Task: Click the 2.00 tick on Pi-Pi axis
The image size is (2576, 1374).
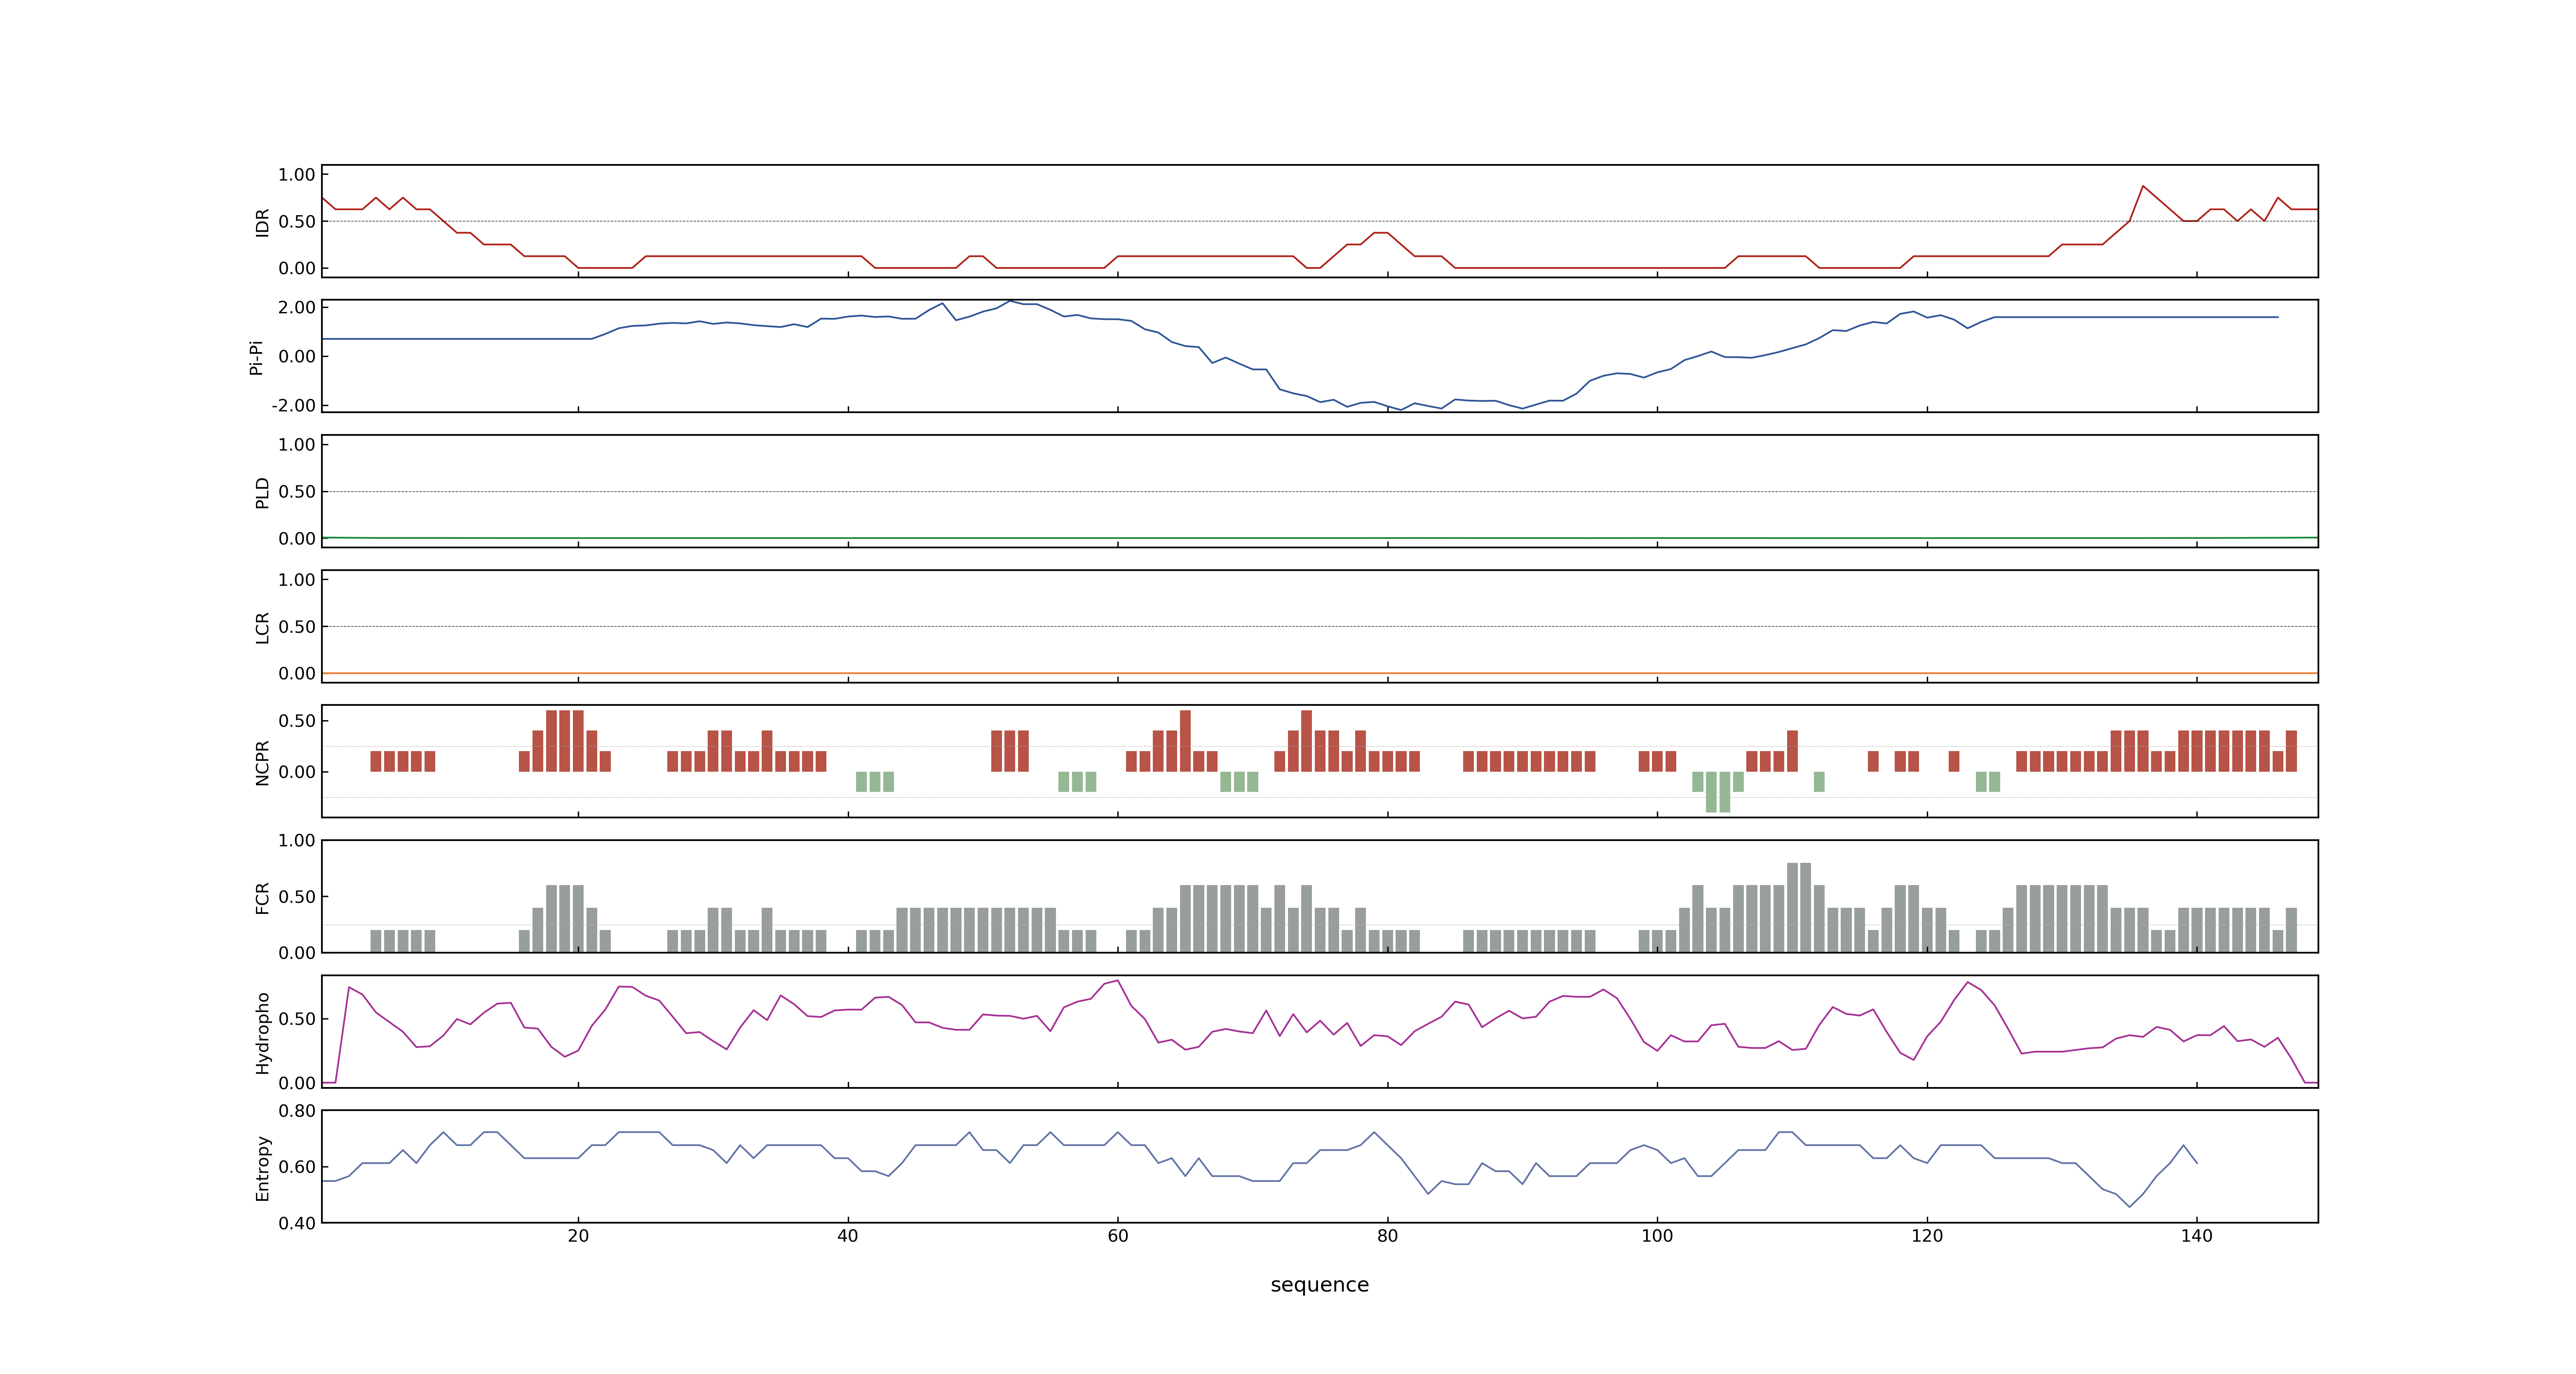Action: pos(297,307)
